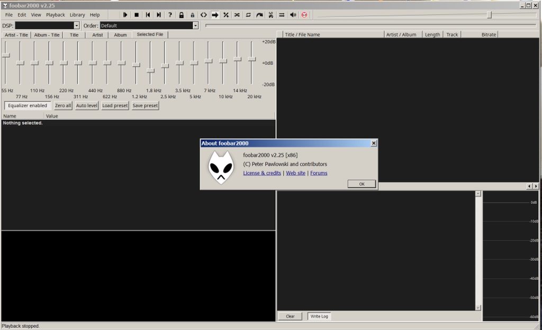Click the Play button in toolbar
The height and width of the screenshot is (330, 542).
click(125, 15)
